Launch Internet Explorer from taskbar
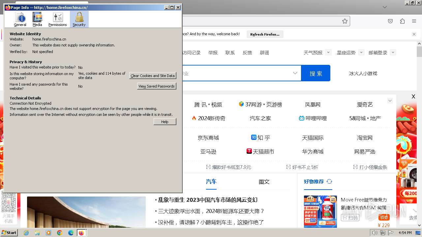The image size is (422, 237). click(26, 233)
